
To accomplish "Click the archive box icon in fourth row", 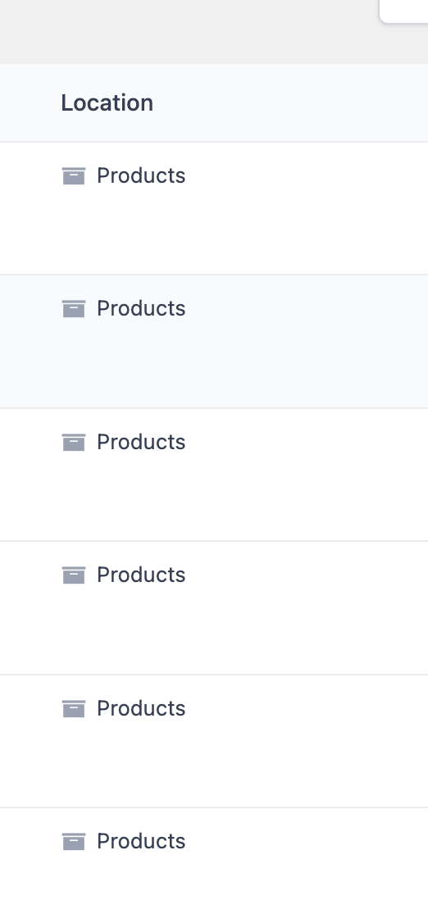I will tap(74, 575).
